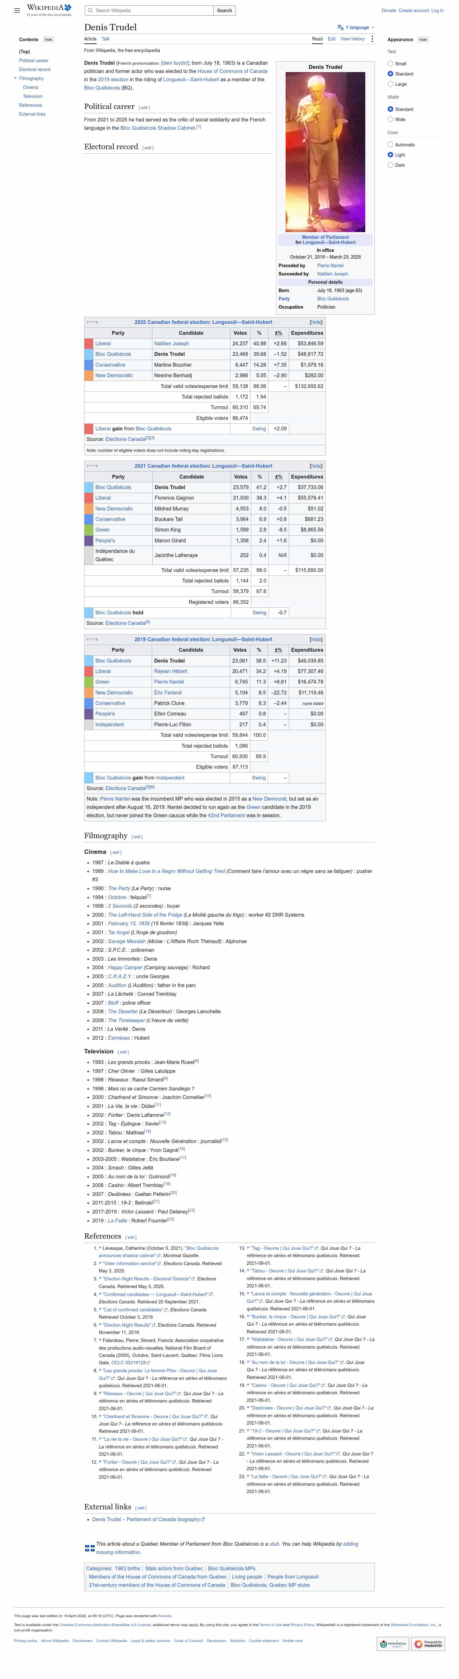Click the Log in link
459x1679 pixels.
[x=437, y=11]
